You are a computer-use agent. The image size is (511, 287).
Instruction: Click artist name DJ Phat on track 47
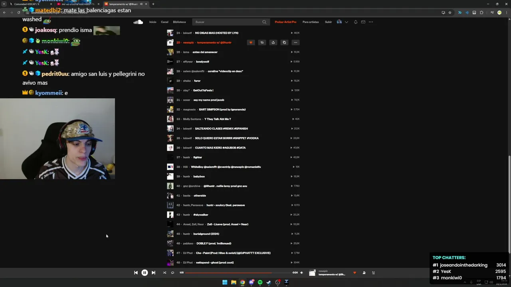click(188, 253)
